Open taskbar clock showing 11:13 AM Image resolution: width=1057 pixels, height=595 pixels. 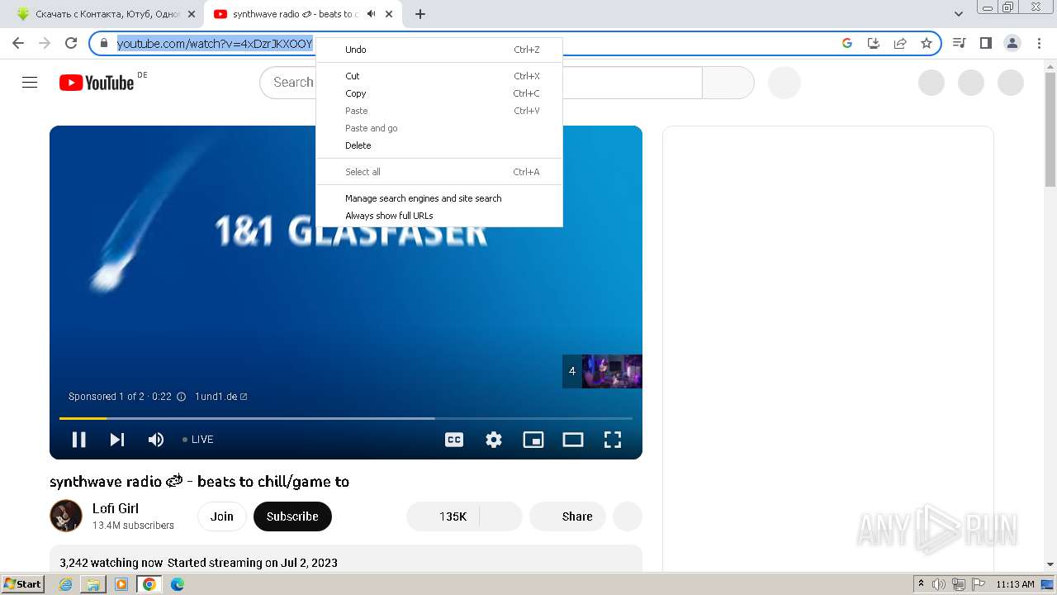1015,584
